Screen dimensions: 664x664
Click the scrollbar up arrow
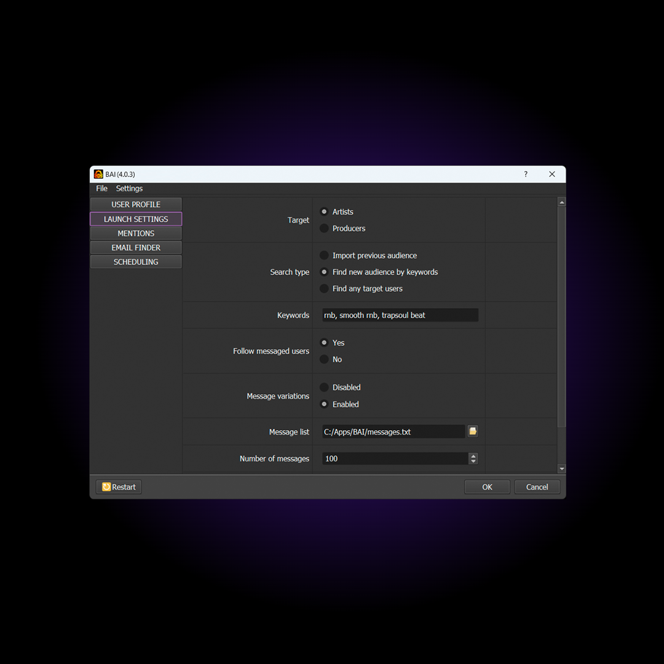(x=561, y=202)
